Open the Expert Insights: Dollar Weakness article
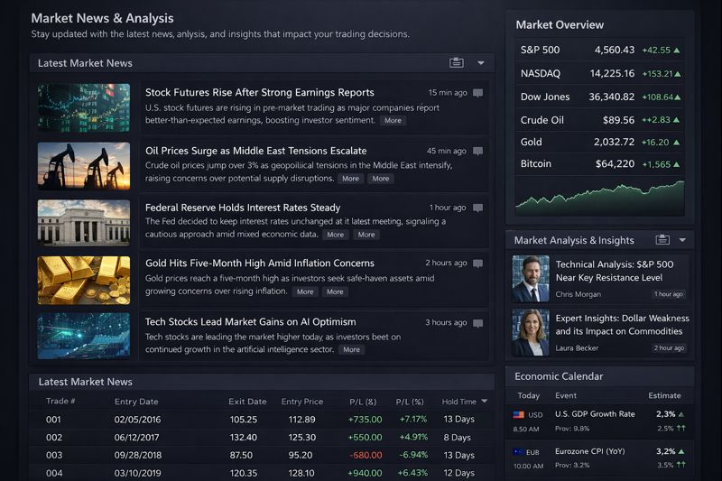The image size is (722, 481). [x=622, y=325]
